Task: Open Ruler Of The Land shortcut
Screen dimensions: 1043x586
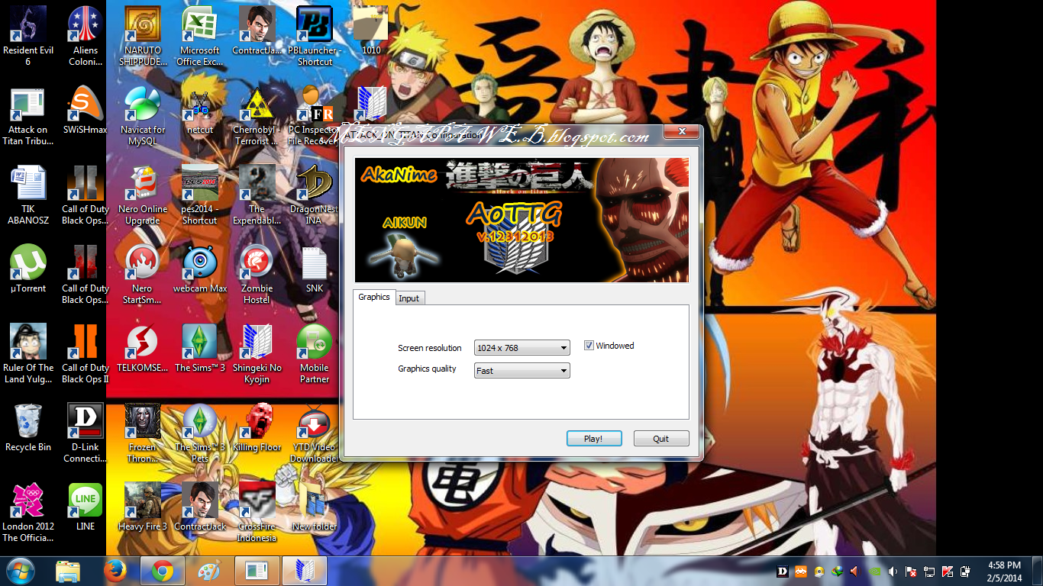Action: (28, 354)
